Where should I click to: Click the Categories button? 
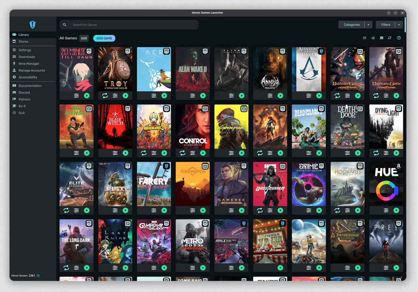point(352,25)
